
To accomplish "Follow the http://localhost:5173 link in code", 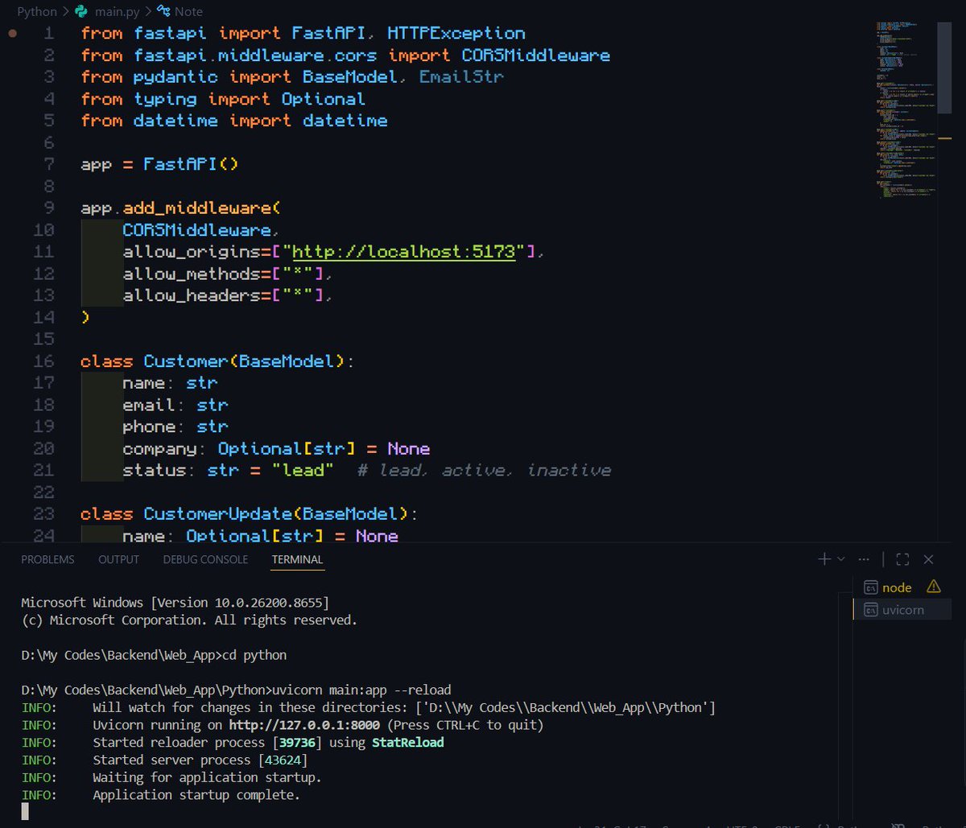I will coord(403,252).
